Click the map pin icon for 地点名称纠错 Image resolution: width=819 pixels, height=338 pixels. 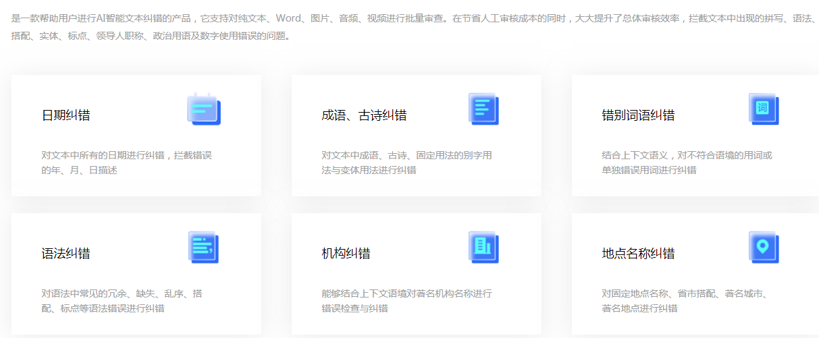(x=764, y=248)
